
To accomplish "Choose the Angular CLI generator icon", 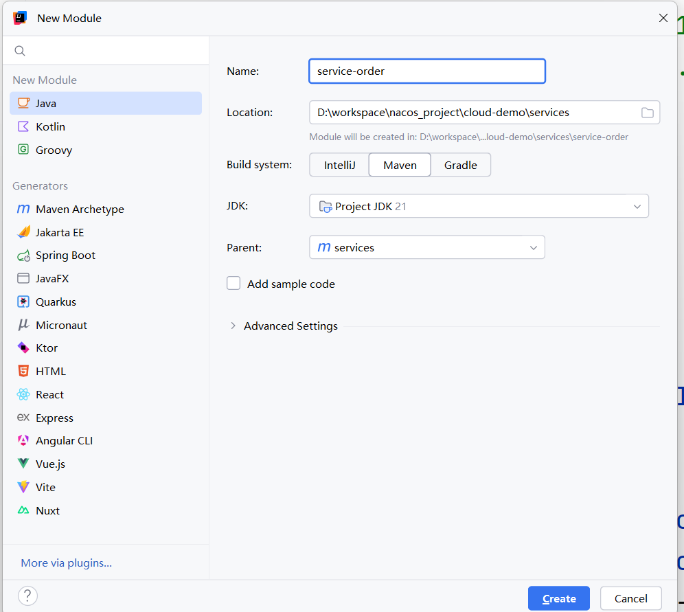I will tap(23, 440).
